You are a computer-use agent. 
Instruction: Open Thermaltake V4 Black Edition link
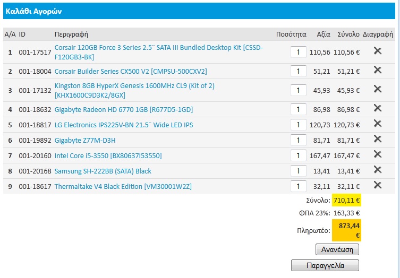(x=123, y=187)
